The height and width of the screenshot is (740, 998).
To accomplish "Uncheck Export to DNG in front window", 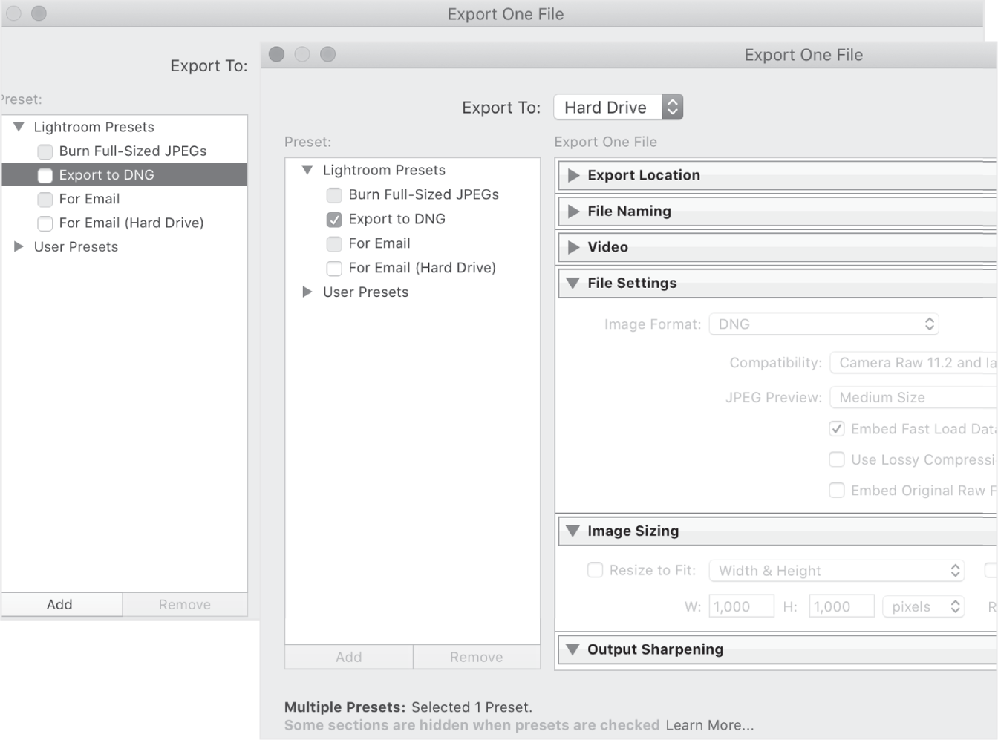I will click(334, 220).
